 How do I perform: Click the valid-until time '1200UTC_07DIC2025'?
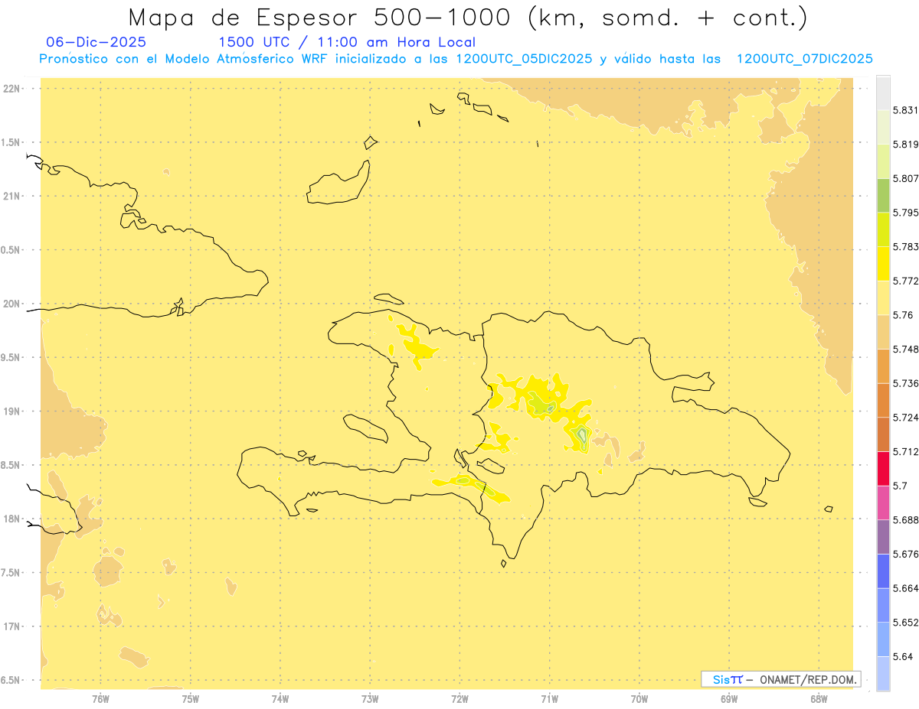point(804,59)
